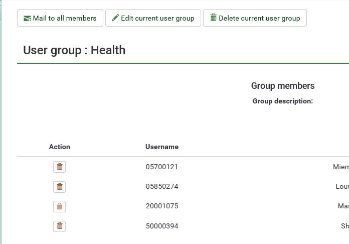
Task: Click the Mail to all members button
Action: pos(60,18)
